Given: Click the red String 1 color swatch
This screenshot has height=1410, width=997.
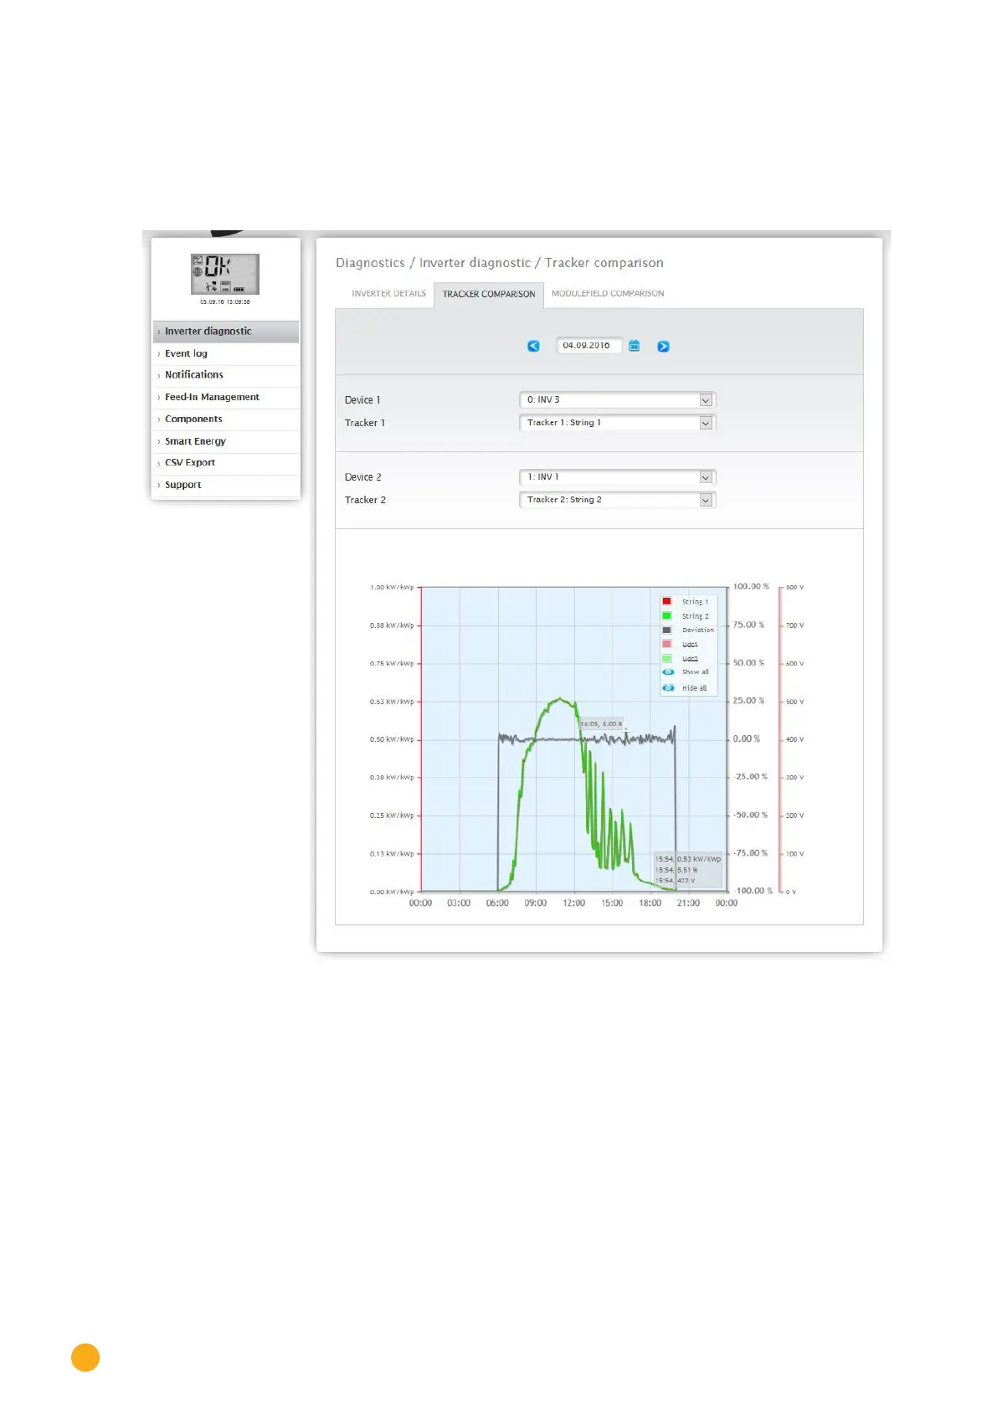Looking at the screenshot, I should [x=667, y=601].
